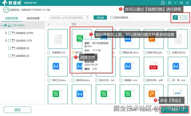This screenshot has width=191, height=116.
Task: Check the 3周总结.docx checkbox
Action: (x=73, y=80)
